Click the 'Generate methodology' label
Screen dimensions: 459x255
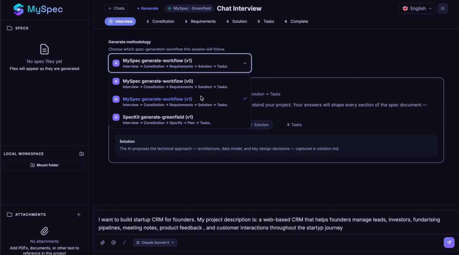pyautogui.click(x=130, y=42)
